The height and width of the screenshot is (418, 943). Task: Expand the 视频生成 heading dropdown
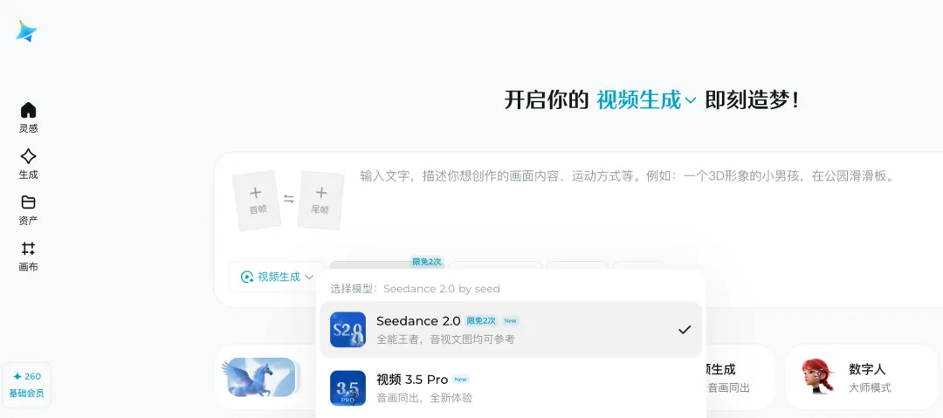[646, 99]
